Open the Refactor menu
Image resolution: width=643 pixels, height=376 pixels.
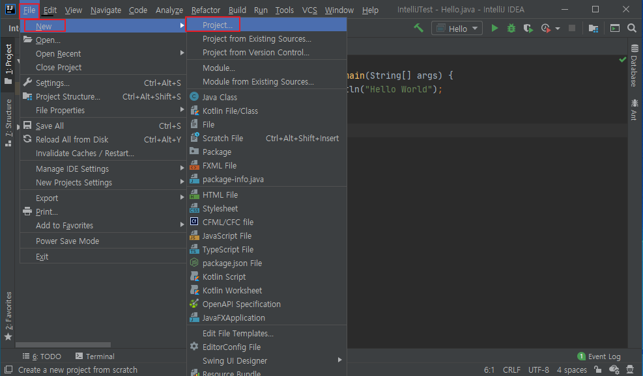coord(205,10)
